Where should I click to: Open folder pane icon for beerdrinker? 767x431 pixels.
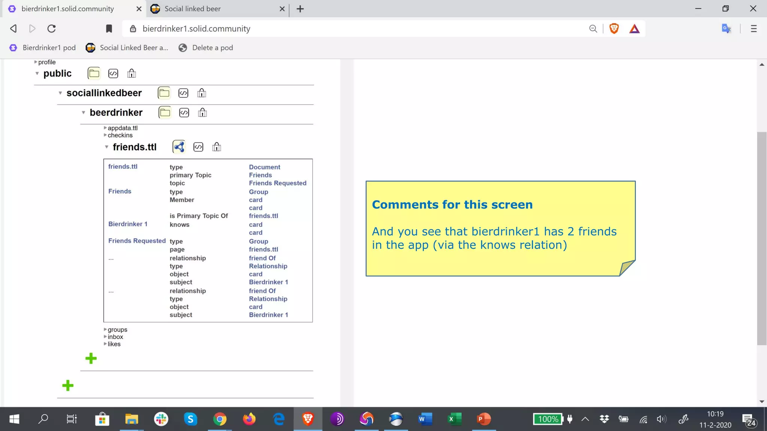click(165, 112)
